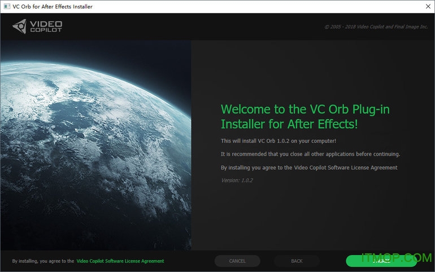Click the installer icon in the title bar
The height and width of the screenshot is (272, 435).
[7, 6]
